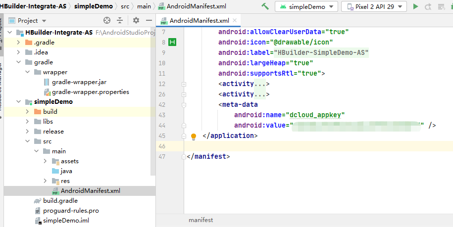453x227 pixels.
Task: Click the HBuilder-SimpleDemo-AS label value
Action: pos(321,53)
